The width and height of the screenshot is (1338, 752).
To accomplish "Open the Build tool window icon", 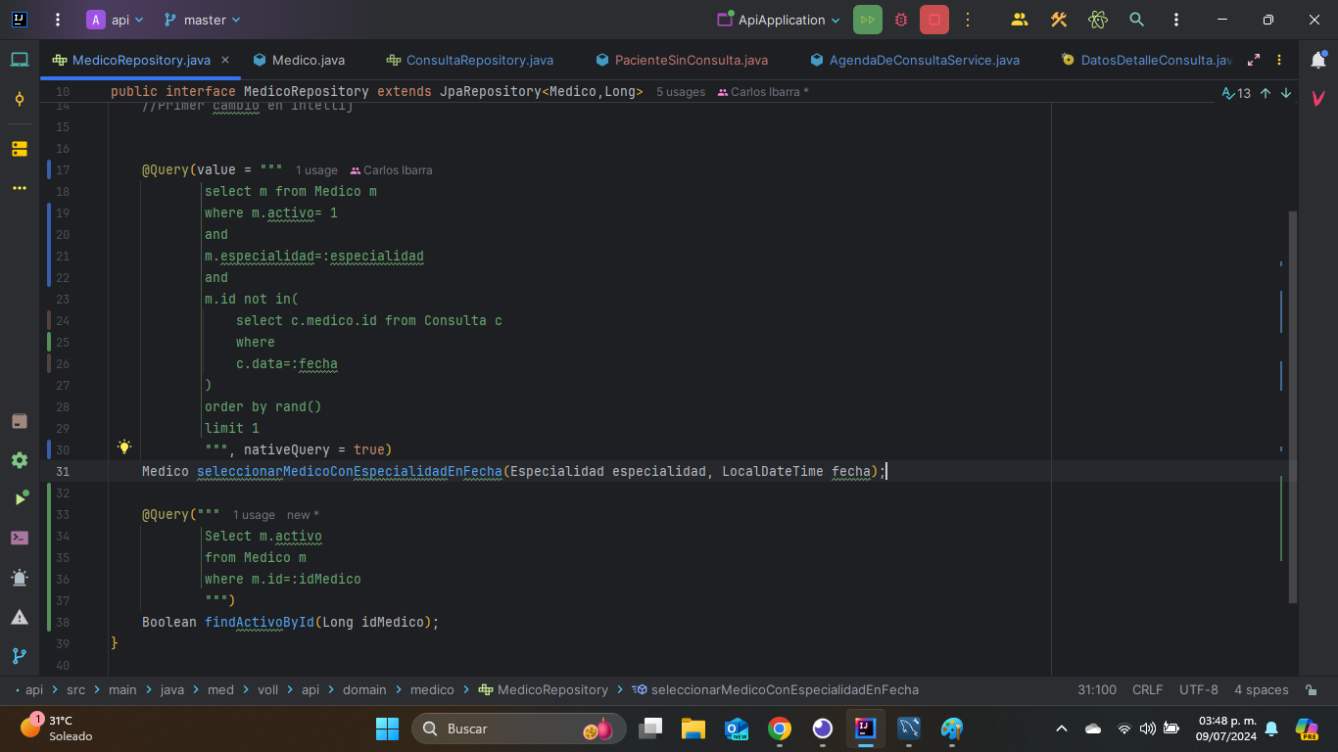I will tap(20, 421).
